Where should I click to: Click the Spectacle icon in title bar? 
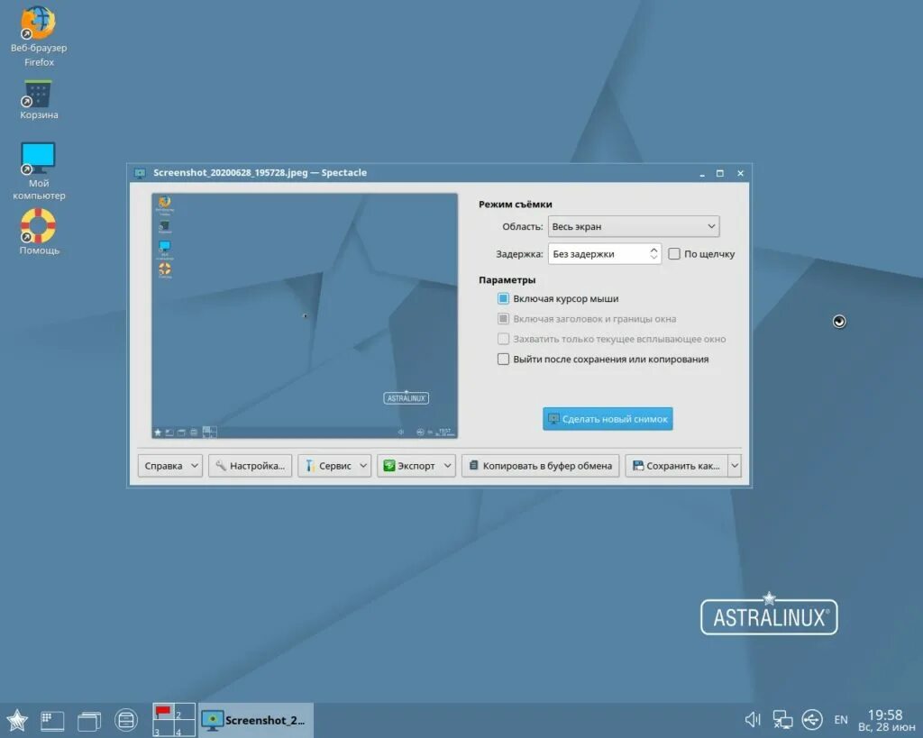pyautogui.click(x=140, y=173)
